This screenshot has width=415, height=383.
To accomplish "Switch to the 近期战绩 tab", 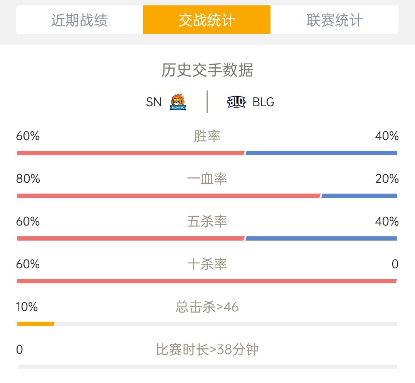I will click(79, 20).
